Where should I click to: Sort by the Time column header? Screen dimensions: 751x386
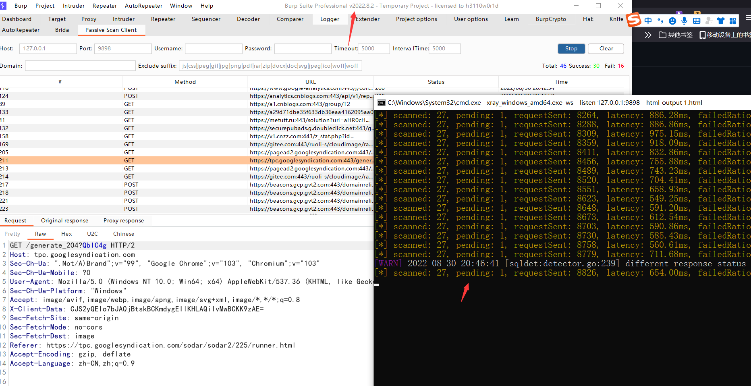(x=561, y=82)
